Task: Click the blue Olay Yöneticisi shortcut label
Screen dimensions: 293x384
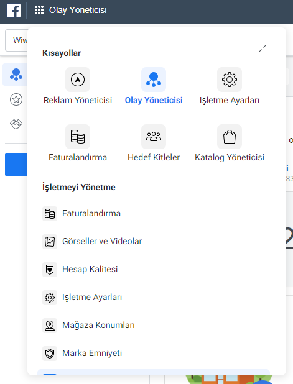Action: (x=154, y=100)
